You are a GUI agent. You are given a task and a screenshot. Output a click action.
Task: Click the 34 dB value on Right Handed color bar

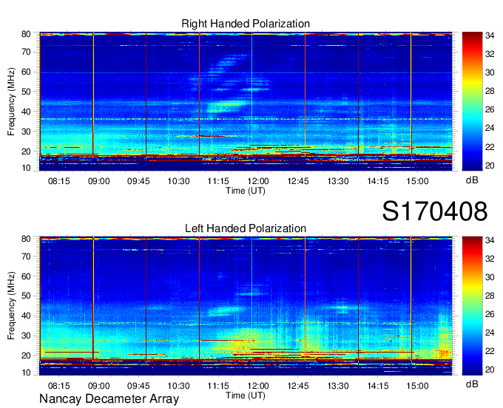coord(490,35)
